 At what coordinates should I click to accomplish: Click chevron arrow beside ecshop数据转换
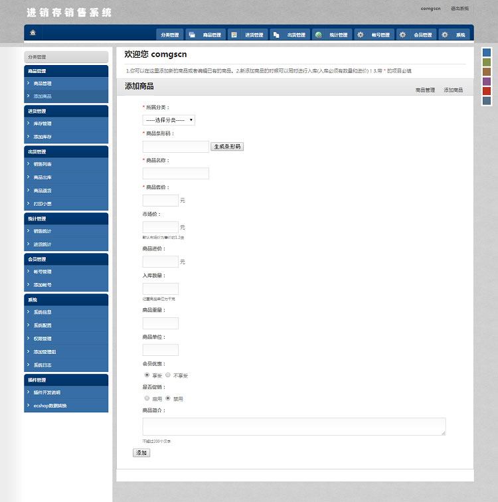28,405
